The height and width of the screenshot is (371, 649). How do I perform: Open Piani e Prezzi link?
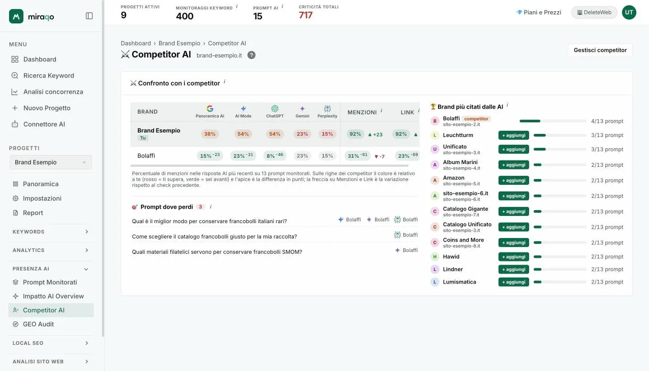click(x=539, y=12)
